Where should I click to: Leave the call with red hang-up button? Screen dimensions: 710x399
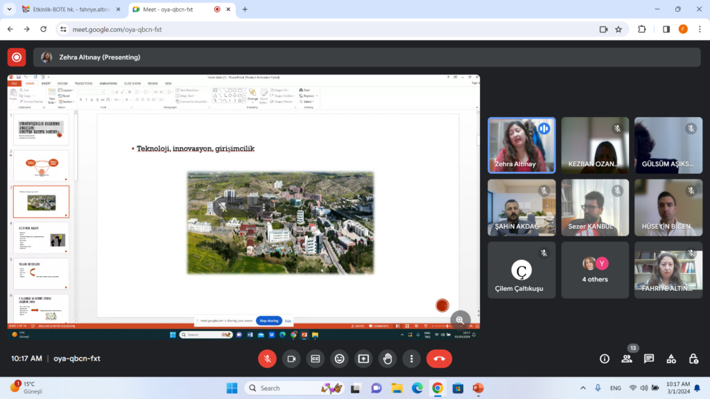tap(439, 359)
